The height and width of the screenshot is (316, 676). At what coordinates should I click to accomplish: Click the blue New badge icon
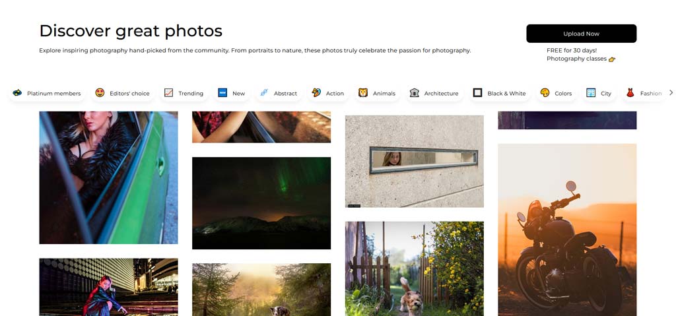coord(222,92)
